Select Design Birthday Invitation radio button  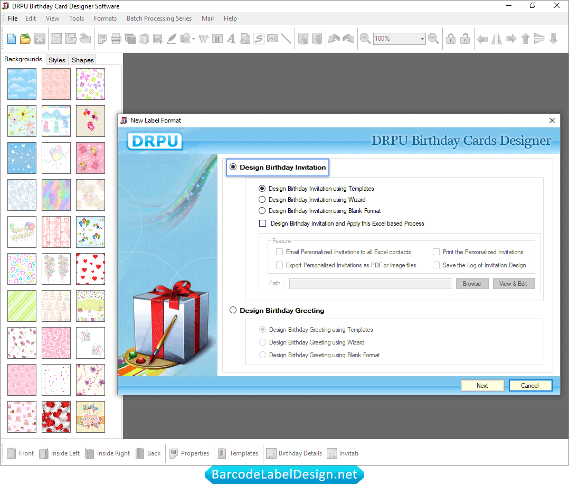click(233, 167)
